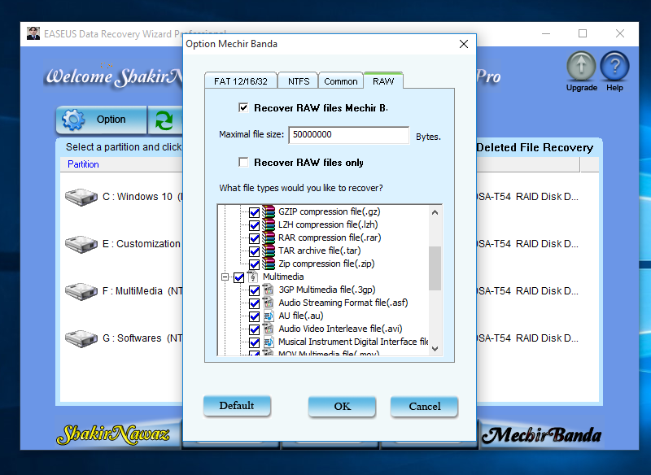
Task: Minimize the EASEUS main window
Action: pos(546,33)
